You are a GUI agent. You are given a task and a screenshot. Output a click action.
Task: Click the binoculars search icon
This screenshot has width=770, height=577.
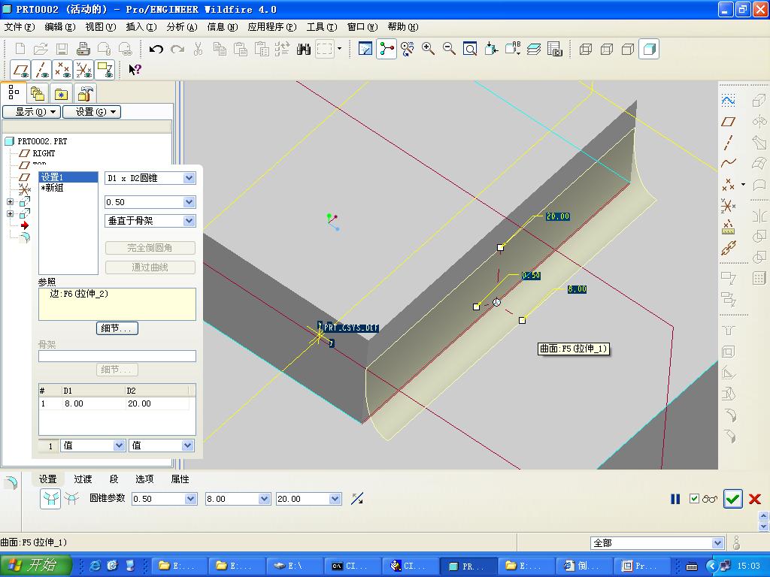coord(304,50)
